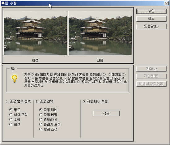This screenshot has width=170, height=145.
Task: Click the 다음 (after) preview image
Action: tap(100, 33)
